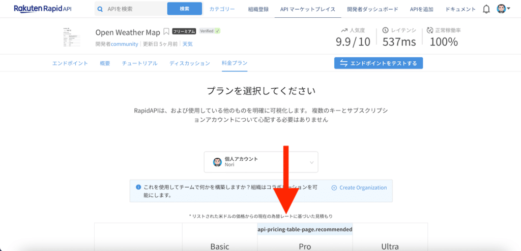Click the info icon in the team banner
Image resolution: width=521 pixels, height=251 pixels.
coord(138,187)
